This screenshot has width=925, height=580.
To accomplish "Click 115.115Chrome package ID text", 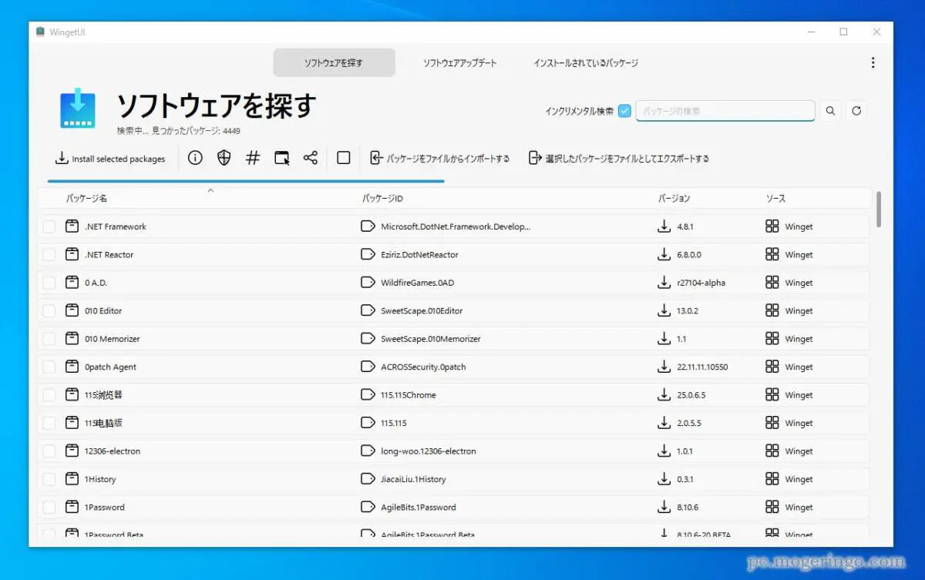I will [x=409, y=394].
